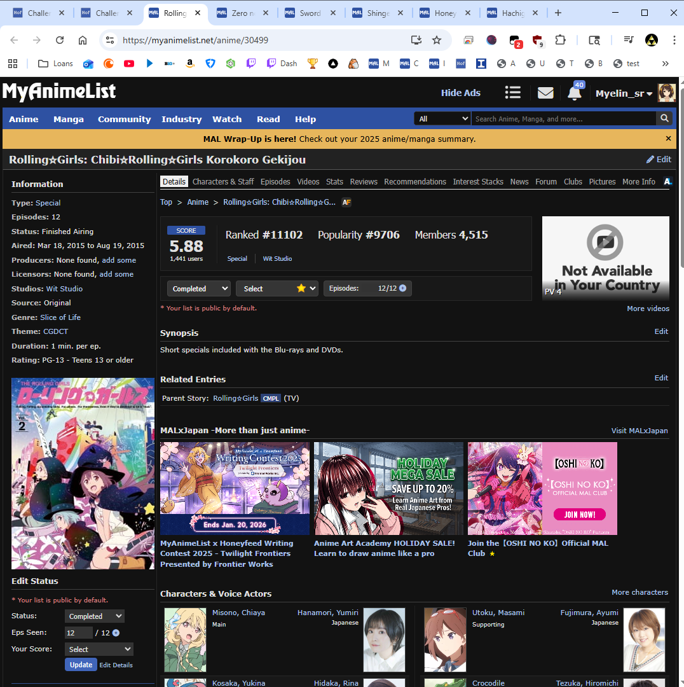Open Chrome three-dot menu
Image resolution: width=684 pixels, height=687 pixels.
click(x=674, y=40)
